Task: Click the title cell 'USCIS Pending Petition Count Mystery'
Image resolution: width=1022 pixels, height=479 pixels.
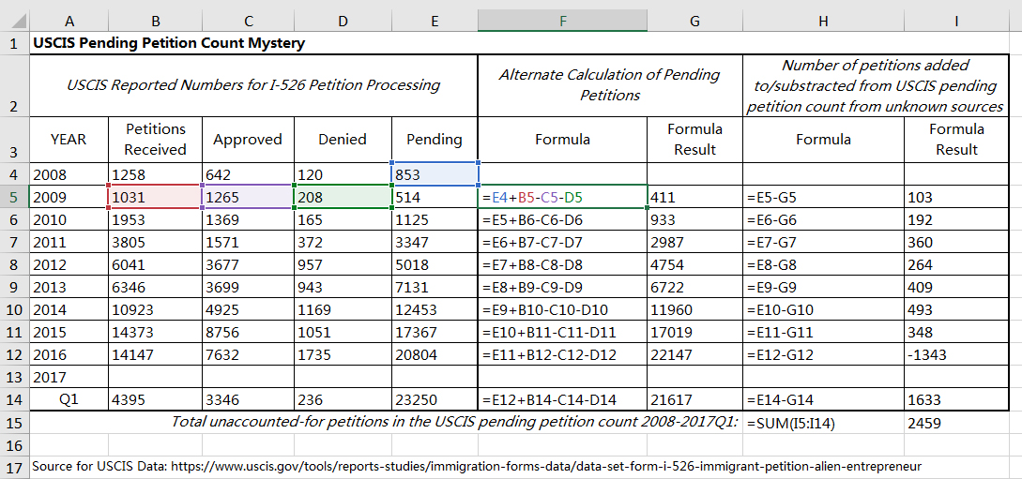Action: click(x=169, y=43)
